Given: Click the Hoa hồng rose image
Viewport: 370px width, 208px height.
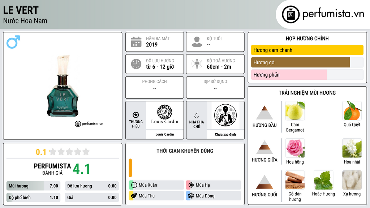Looking at the screenshot, I should pyautogui.click(x=295, y=148).
